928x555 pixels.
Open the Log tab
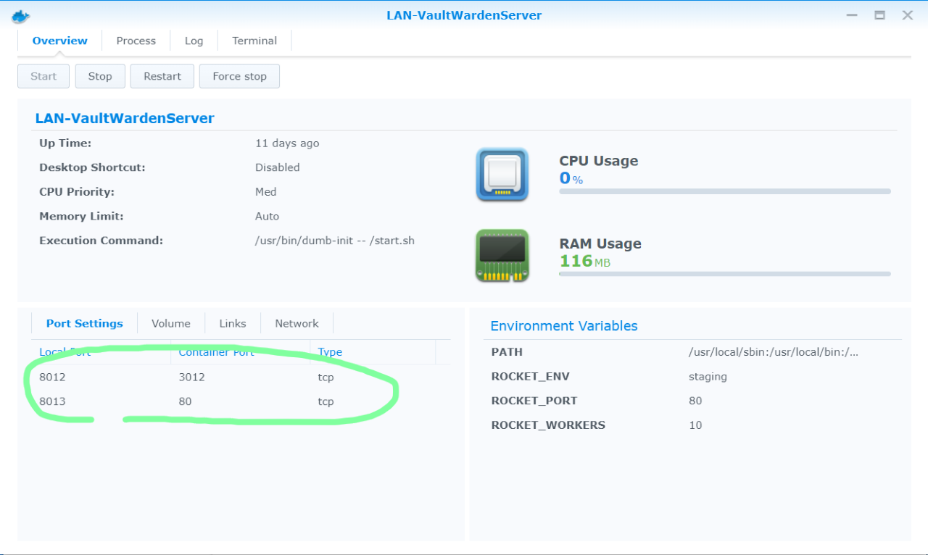194,41
